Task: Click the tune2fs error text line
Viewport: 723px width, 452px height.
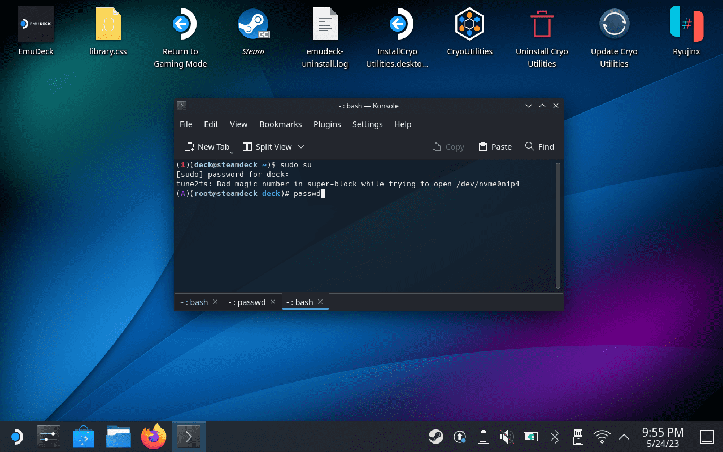Action: point(348,184)
